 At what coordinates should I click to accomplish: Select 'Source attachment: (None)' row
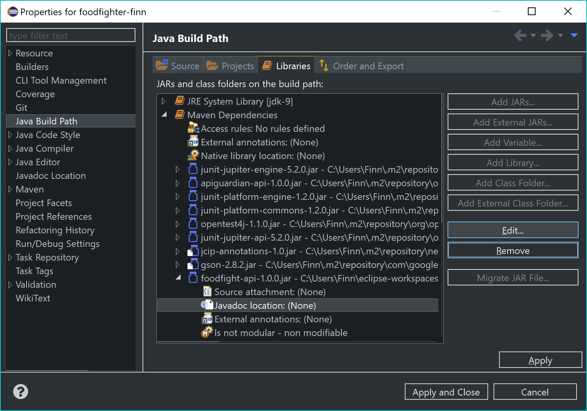pos(270,292)
